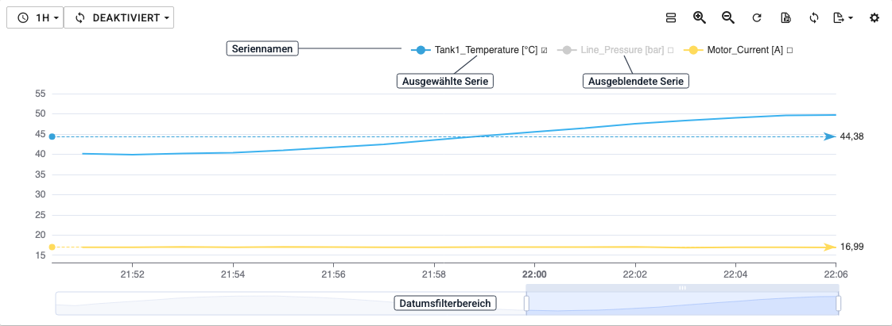
Task: Click the 44,38 current value label
Action: point(851,136)
